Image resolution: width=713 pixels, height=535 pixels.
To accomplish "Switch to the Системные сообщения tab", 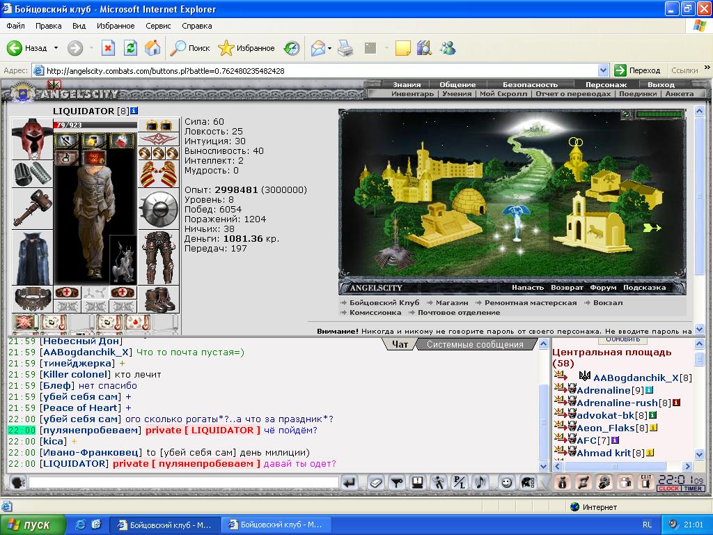I will click(475, 344).
